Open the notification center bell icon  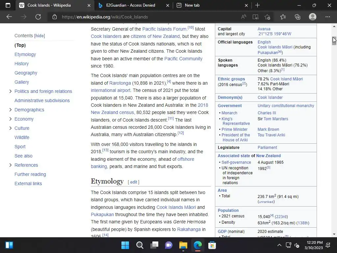tap(328, 245)
